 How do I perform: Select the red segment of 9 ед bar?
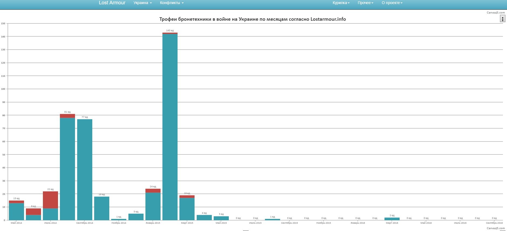coord(33,212)
